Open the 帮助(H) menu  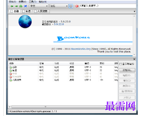43,2
